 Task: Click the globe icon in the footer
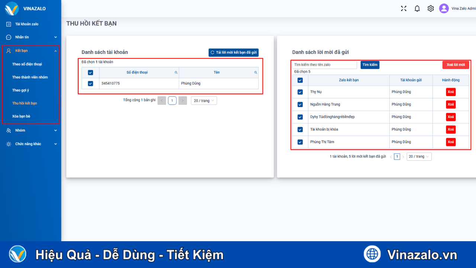372,254
